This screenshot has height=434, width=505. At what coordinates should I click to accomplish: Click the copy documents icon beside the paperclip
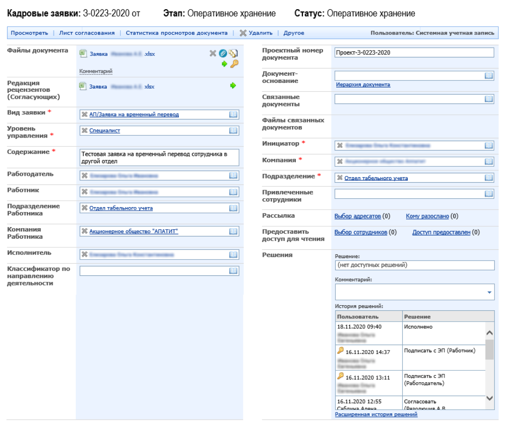(233, 53)
